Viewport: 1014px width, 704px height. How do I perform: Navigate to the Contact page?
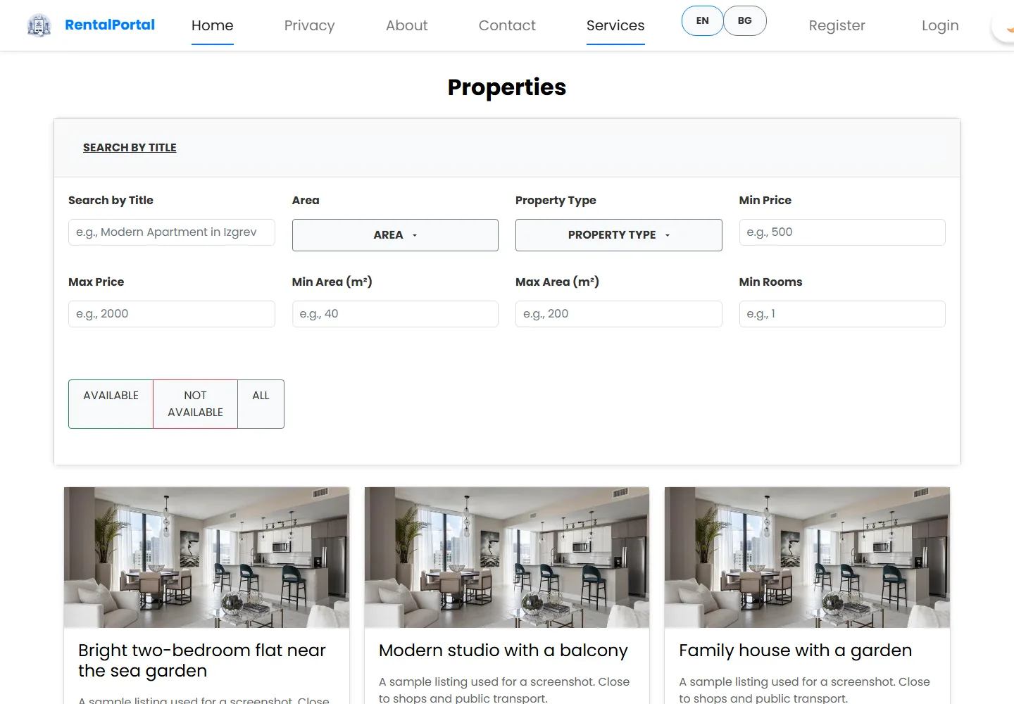click(x=507, y=25)
